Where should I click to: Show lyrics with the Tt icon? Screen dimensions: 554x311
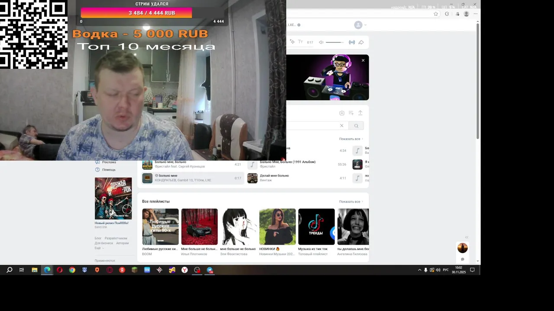[300, 42]
